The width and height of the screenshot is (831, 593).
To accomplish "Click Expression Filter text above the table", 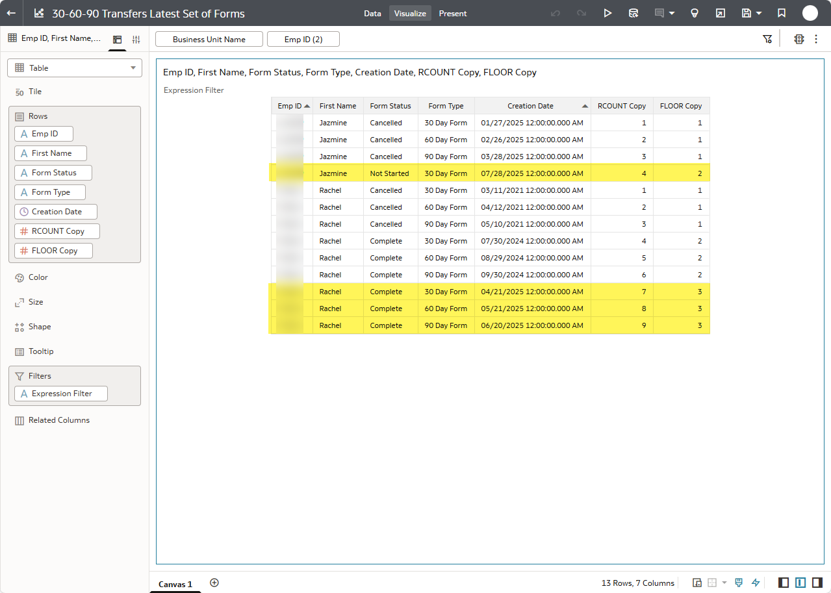I will (x=194, y=90).
